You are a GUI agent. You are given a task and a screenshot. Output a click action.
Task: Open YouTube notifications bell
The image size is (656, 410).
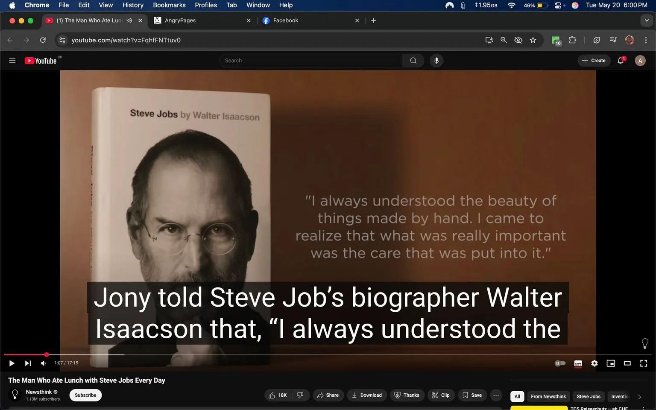pos(620,60)
